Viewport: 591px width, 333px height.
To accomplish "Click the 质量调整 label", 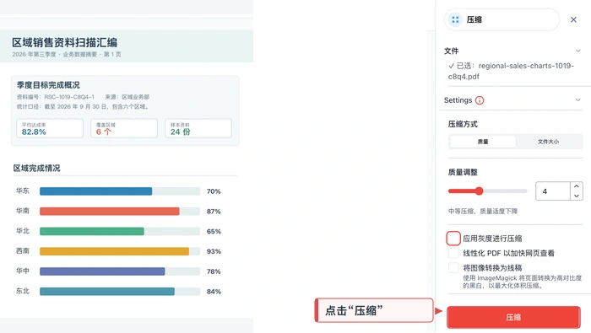I will (x=463, y=172).
